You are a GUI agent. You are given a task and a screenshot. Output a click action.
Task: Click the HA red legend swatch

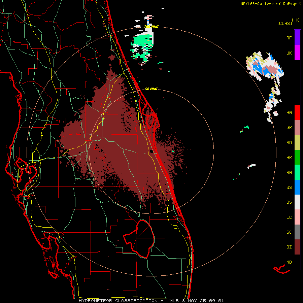tap(297, 112)
